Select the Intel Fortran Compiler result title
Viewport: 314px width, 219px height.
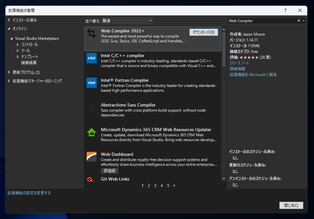pyautogui.click(x=125, y=80)
